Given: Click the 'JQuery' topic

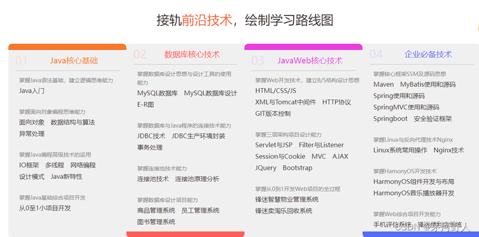Looking at the screenshot, I should pos(266,168).
